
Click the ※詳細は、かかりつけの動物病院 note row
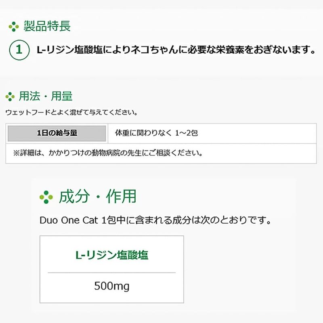161,153
